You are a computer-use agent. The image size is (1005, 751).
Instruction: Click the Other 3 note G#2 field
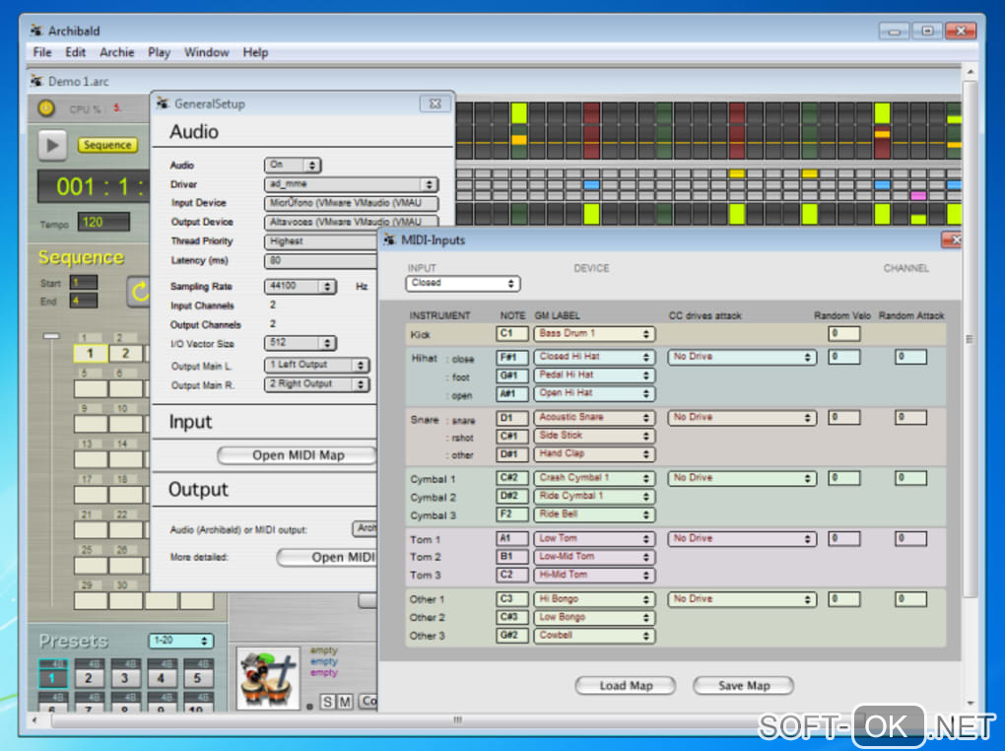tap(512, 636)
